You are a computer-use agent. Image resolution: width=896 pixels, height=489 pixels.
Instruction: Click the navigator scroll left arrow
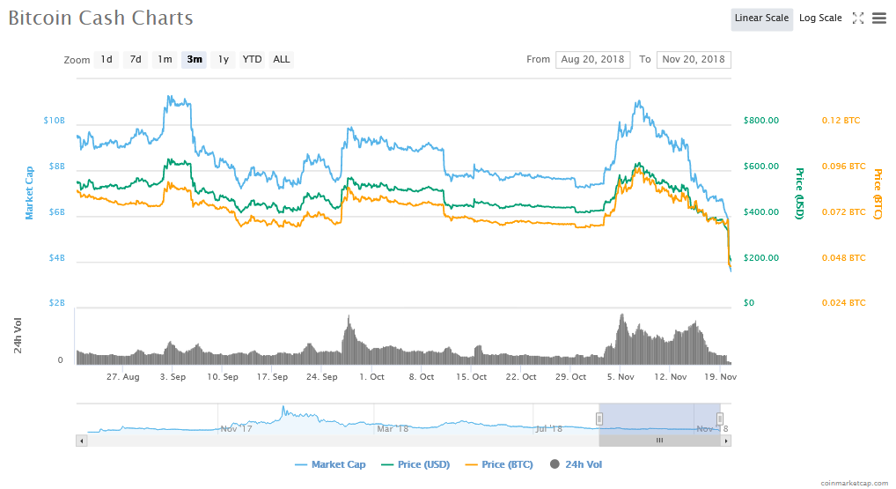[x=82, y=441]
